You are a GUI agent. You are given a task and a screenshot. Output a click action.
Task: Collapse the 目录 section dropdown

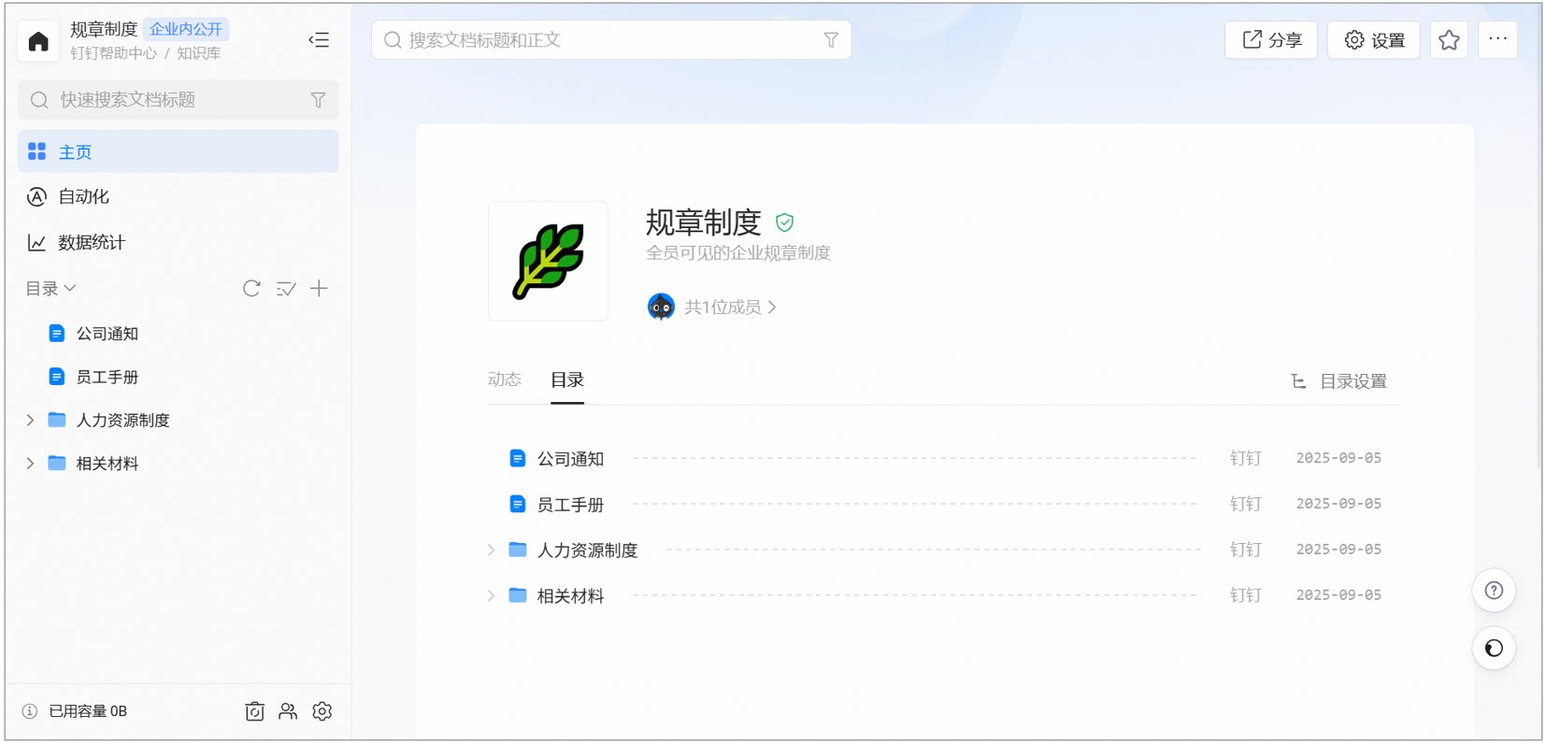point(50,288)
